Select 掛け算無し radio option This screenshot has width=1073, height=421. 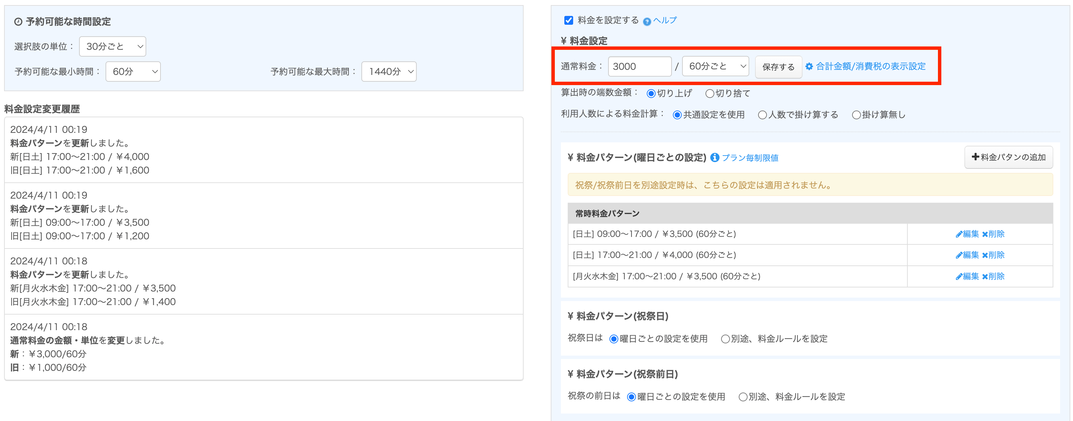pos(856,115)
